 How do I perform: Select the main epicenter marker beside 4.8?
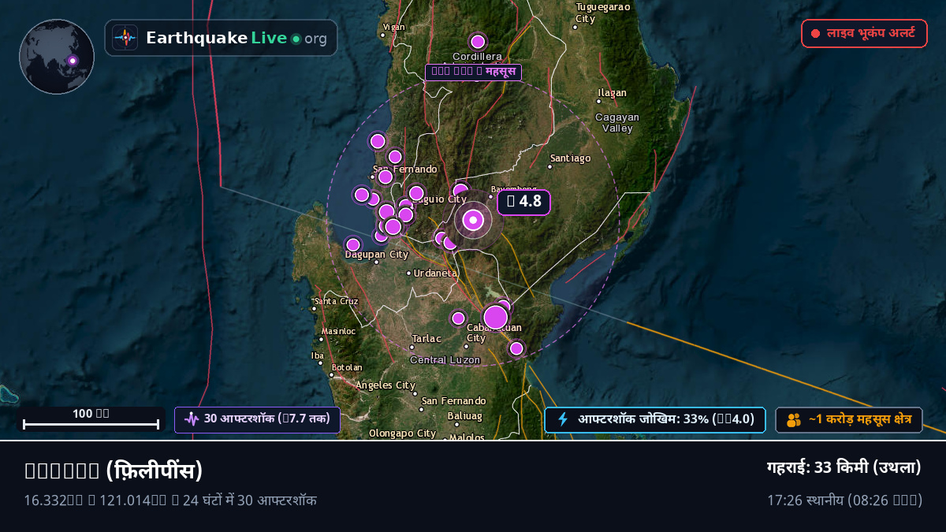tap(473, 221)
